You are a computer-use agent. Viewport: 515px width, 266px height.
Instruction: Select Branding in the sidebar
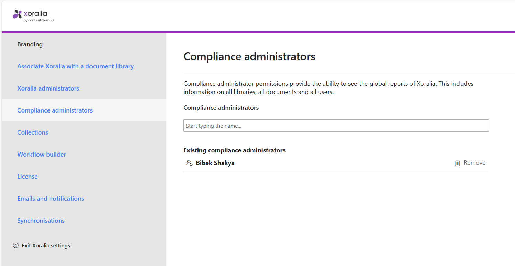30,44
